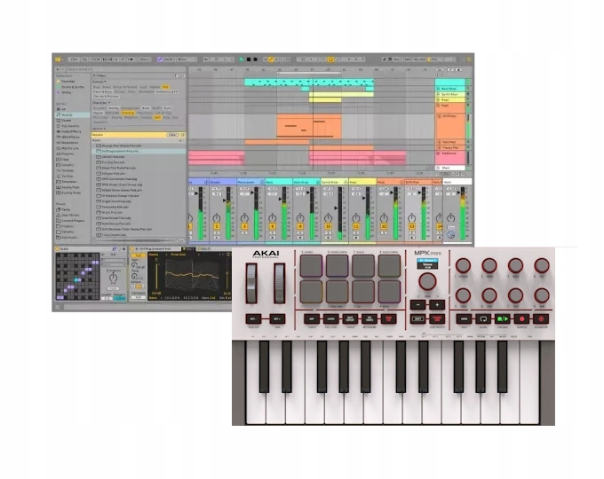Grab the Main track volume fader handle
The width and height of the screenshot is (604, 479).
tap(459, 191)
